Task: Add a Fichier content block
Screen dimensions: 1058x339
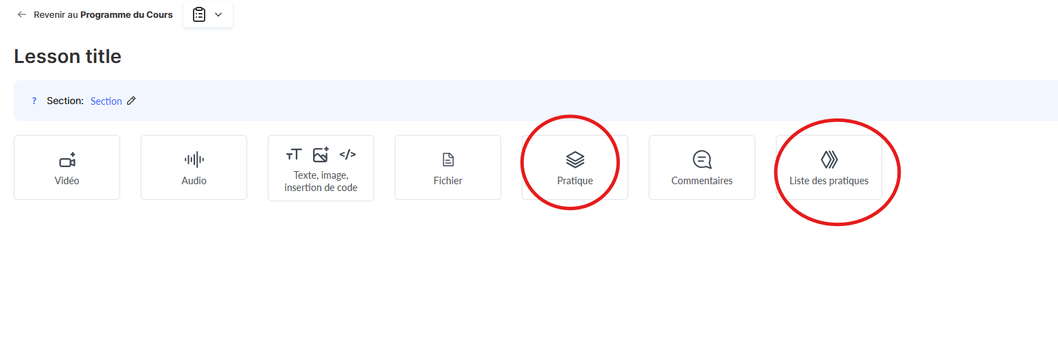Action: click(x=448, y=167)
